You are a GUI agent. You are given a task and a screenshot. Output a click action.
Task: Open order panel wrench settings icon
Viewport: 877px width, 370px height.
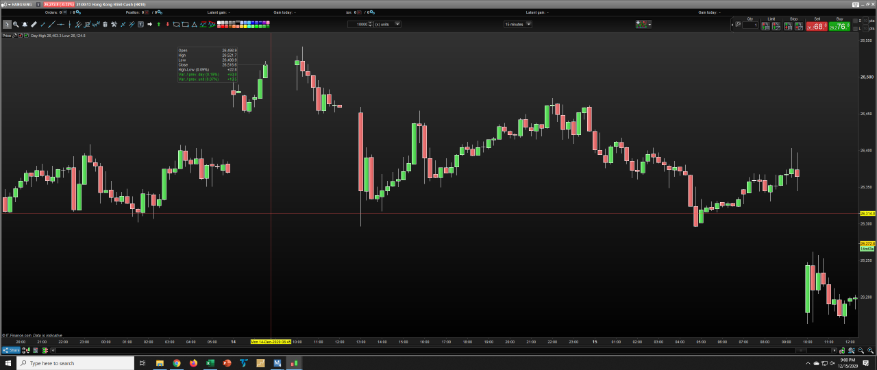click(x=738, y=24)
